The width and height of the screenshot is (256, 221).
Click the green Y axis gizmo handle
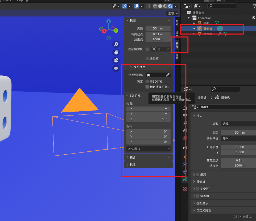point(116,31)
